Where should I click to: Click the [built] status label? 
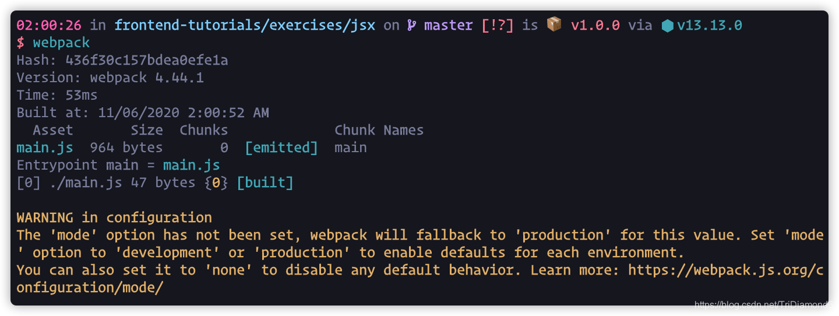265,183
